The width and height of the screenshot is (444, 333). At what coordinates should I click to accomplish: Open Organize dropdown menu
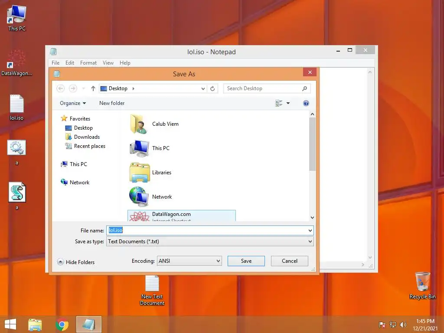pyautogui.click(x=73, y=103)
